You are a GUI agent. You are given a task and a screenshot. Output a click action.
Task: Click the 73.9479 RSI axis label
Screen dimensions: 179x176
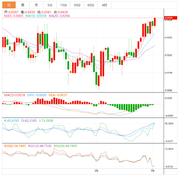pos(169,149)
